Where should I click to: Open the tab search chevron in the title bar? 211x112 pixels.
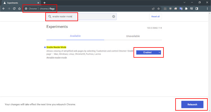coord(185,2)
